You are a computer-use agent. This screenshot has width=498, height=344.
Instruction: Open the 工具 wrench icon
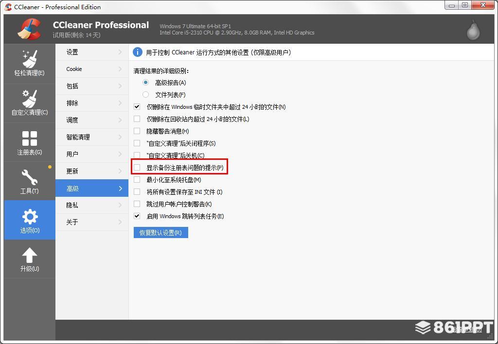point(30,177)
